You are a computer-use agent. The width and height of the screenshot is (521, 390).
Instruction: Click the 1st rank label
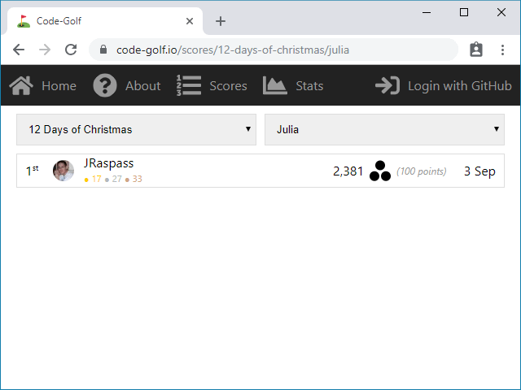(x=33, y=171)
